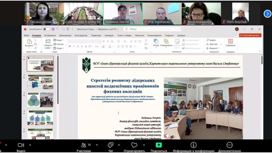Expand the video options arrow
This screenshot has height=153, width=272.
tap(30, 145)
